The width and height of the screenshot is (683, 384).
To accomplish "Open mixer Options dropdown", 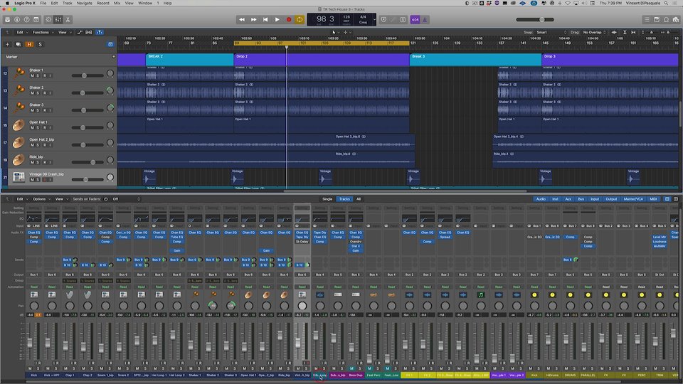I will 41,199.
